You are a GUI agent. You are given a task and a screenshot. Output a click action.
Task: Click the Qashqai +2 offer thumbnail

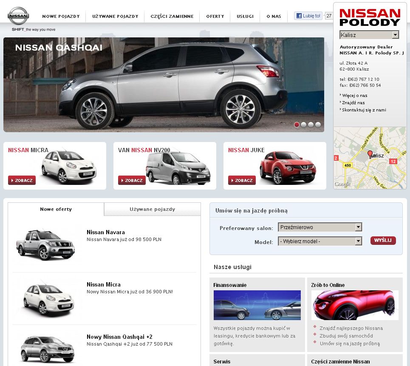click(x=48, y=349)
